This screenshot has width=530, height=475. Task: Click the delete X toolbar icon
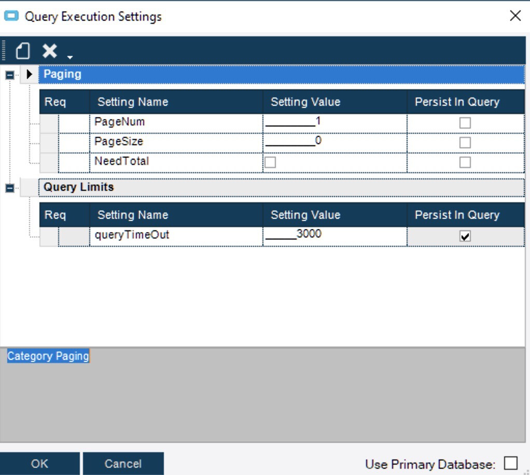pos(50,51)
